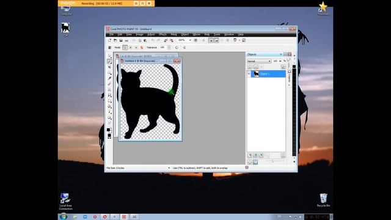The height and width of the screenshot is (220, 391).
Task: Select the Crop tool in the toolbox
Action: [x=109, y=67]
